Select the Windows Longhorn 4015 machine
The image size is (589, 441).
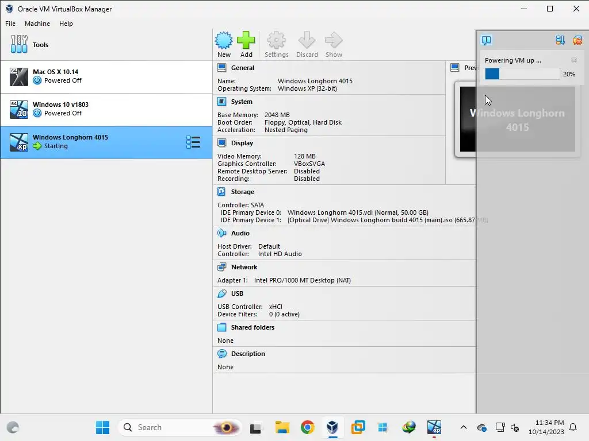[106, 142]
